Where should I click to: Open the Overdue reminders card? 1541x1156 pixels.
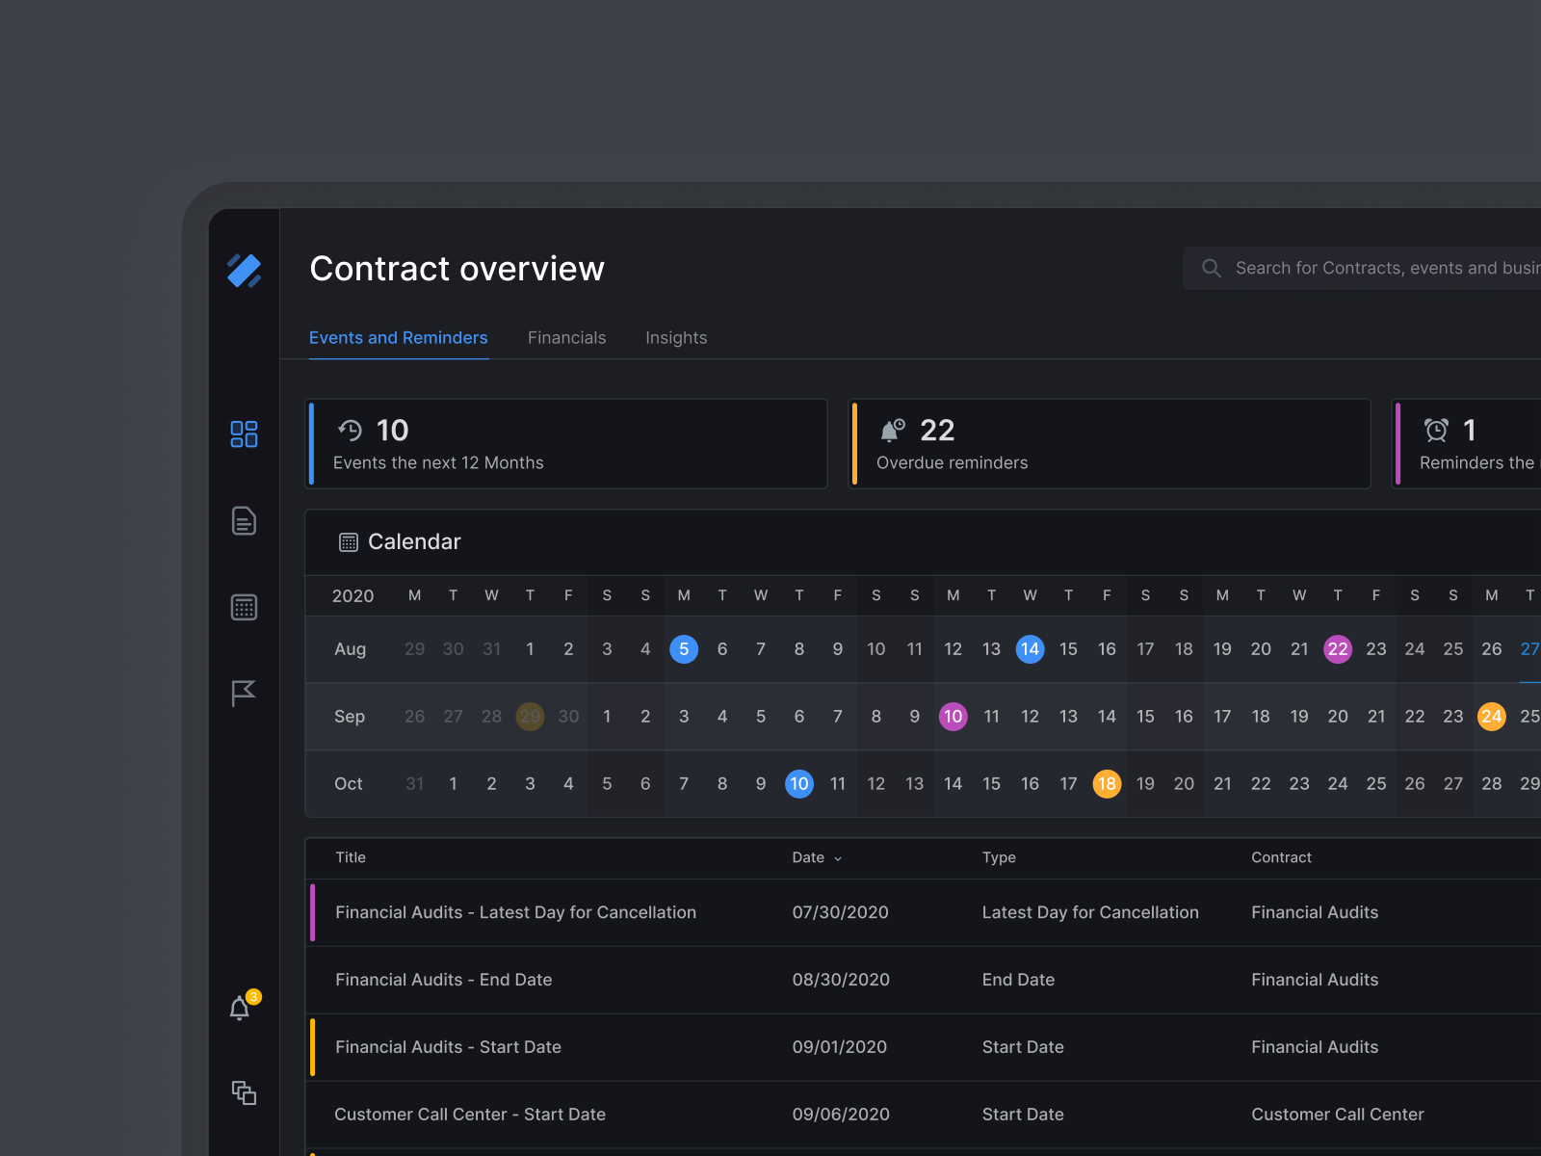pyautogui.click(x=1110, y=444)
